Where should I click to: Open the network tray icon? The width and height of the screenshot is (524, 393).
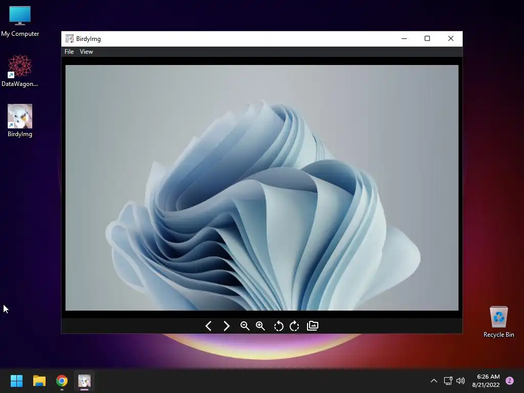click(x=448, y=381)
